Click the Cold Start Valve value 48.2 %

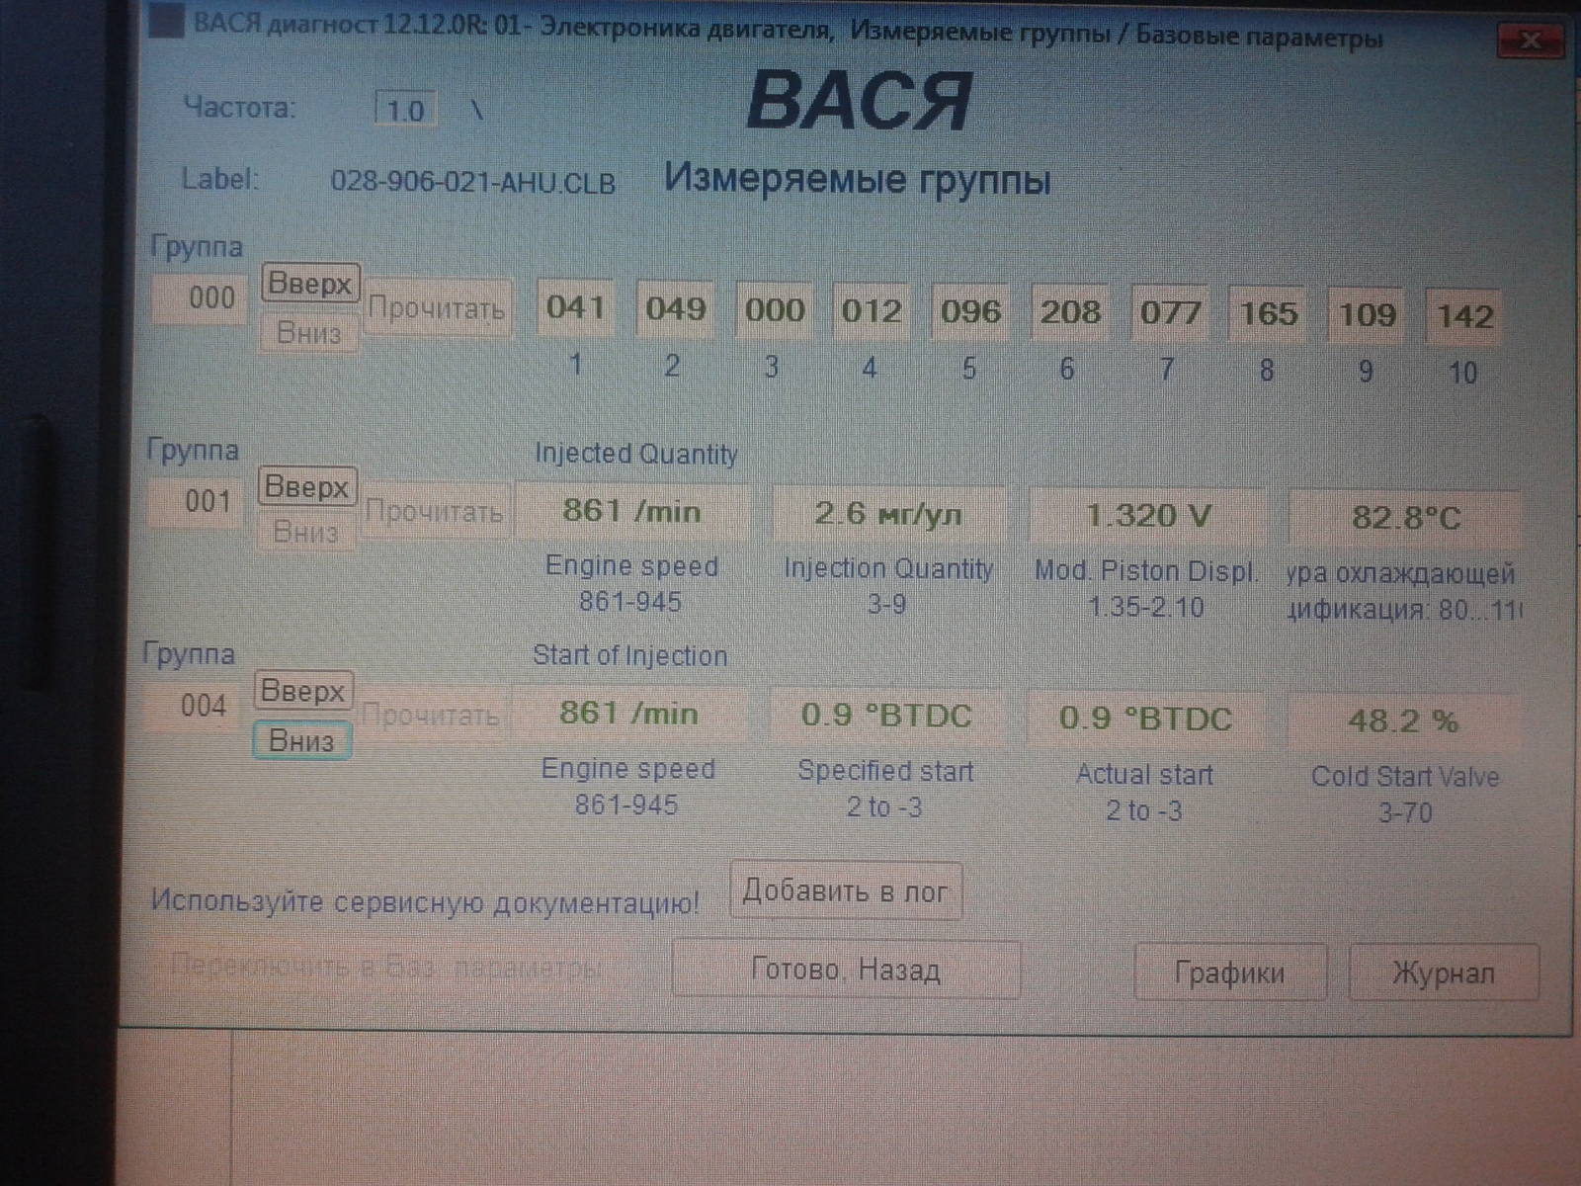click(x=1402, y=721)
